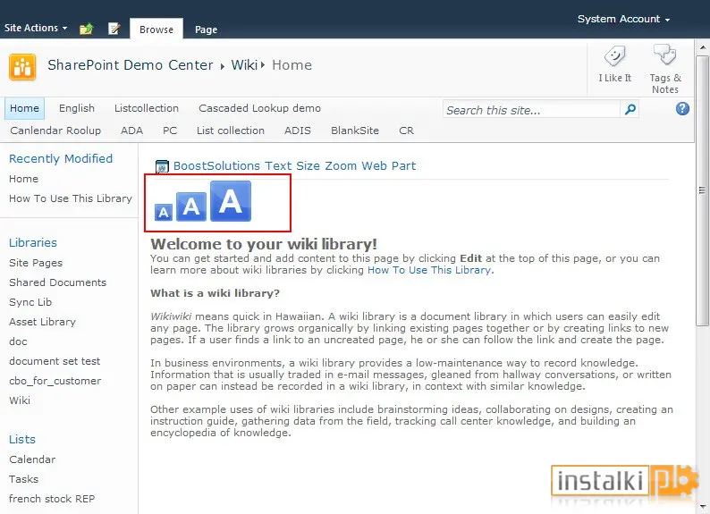The width and height of the screenshot is (710, 514).
Task: Select English in the top navigation
Action: coord(77,108)
